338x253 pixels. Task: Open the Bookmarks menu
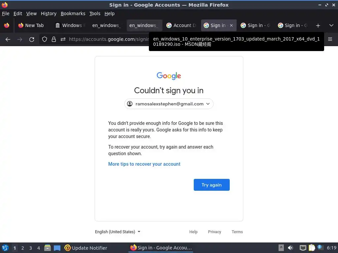click(73, 14)
